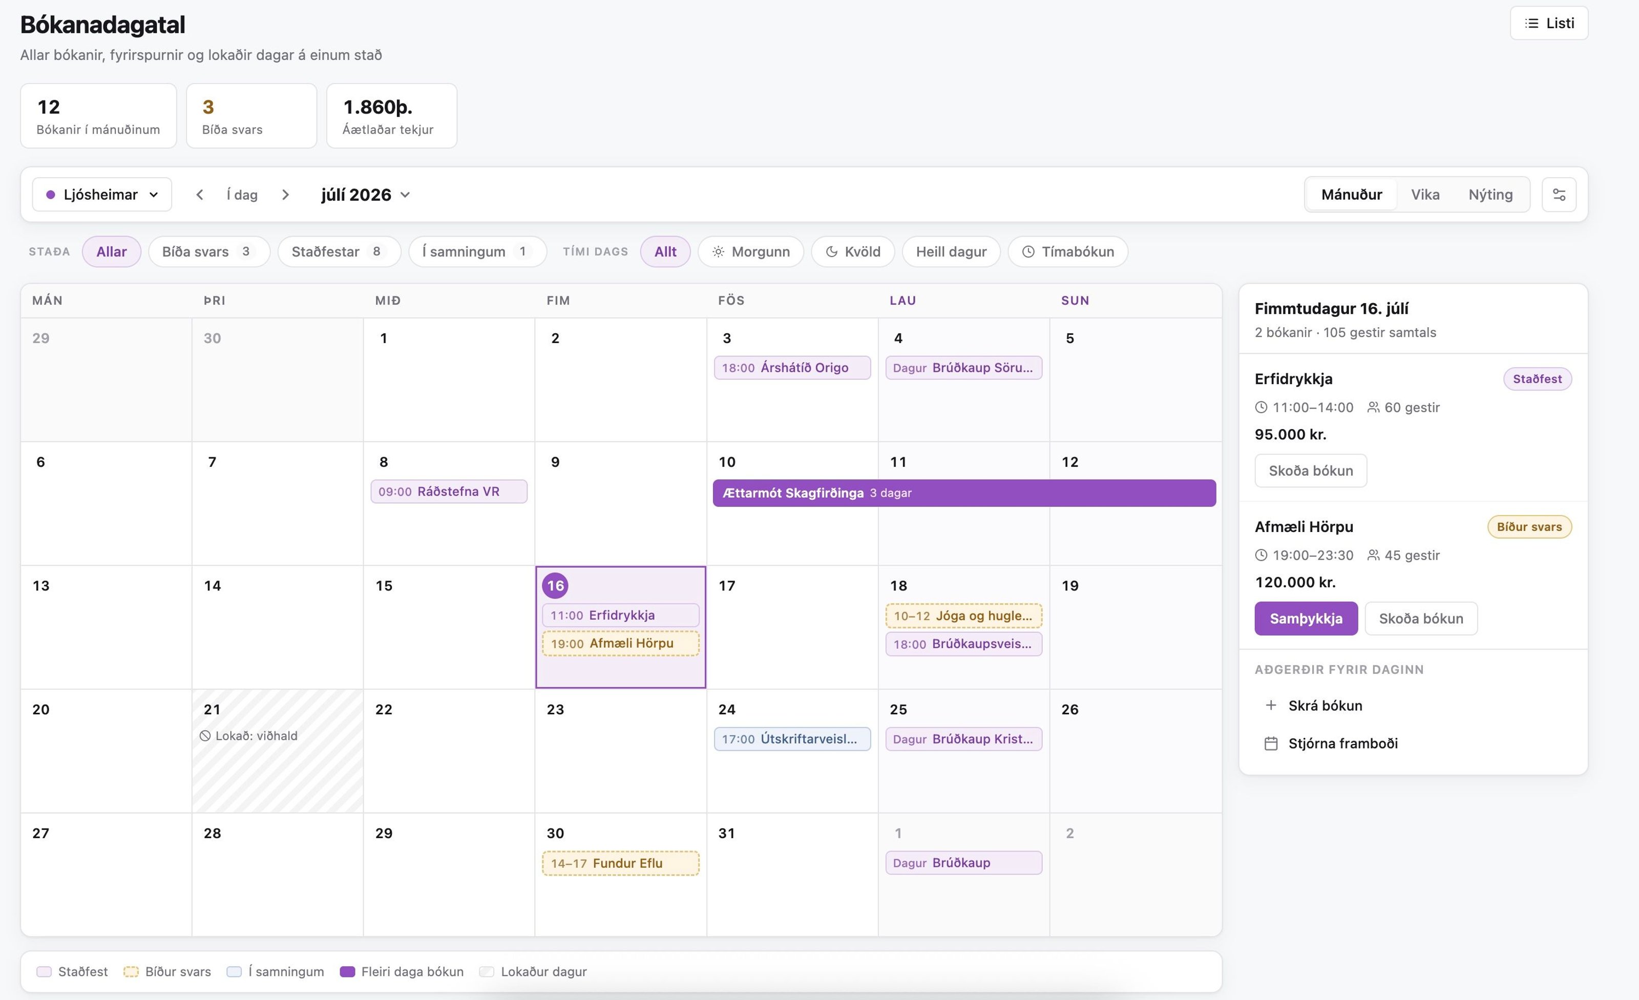Open the Ljósheimar venue dropdown
The width and height of the screenshot is (1639, 1000).
[102, 195]
